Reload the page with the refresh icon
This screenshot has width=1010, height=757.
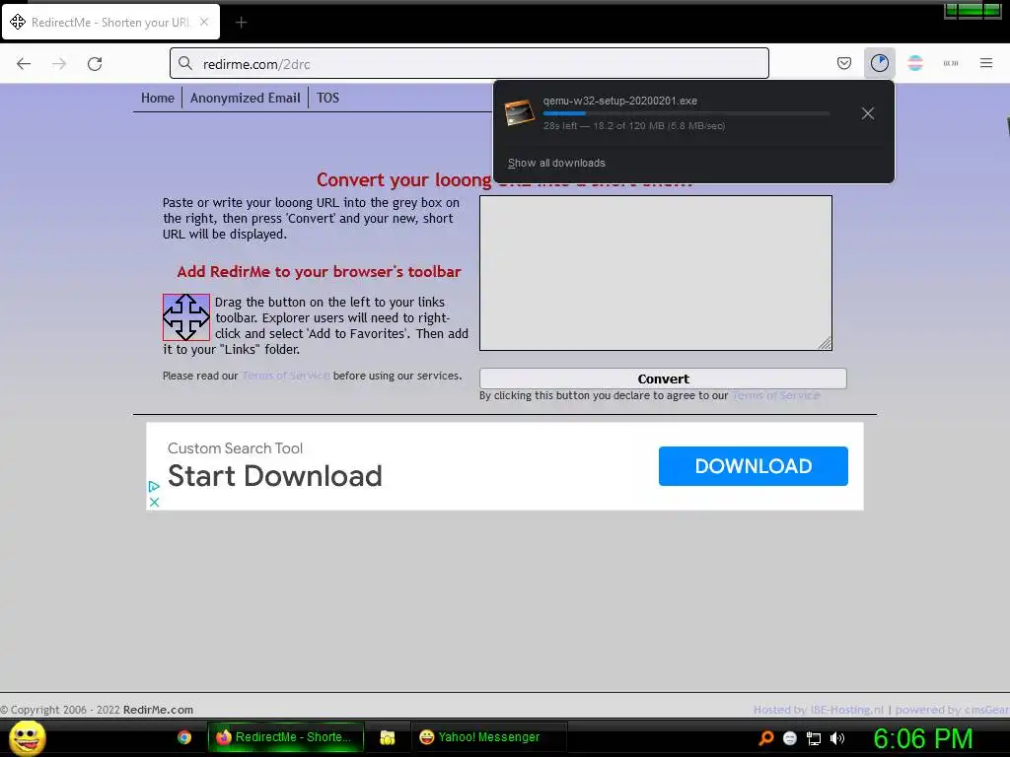pos(95,64)
